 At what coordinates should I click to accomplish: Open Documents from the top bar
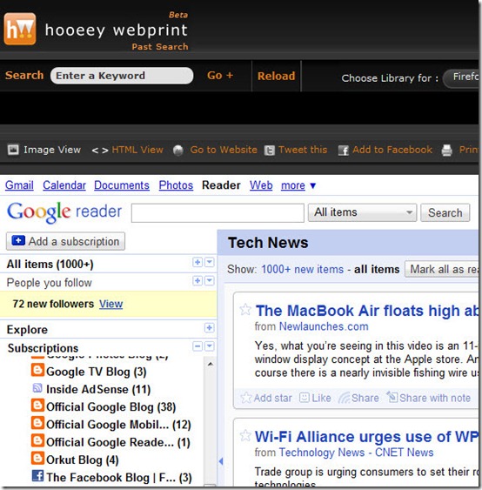tap(122, 185)
